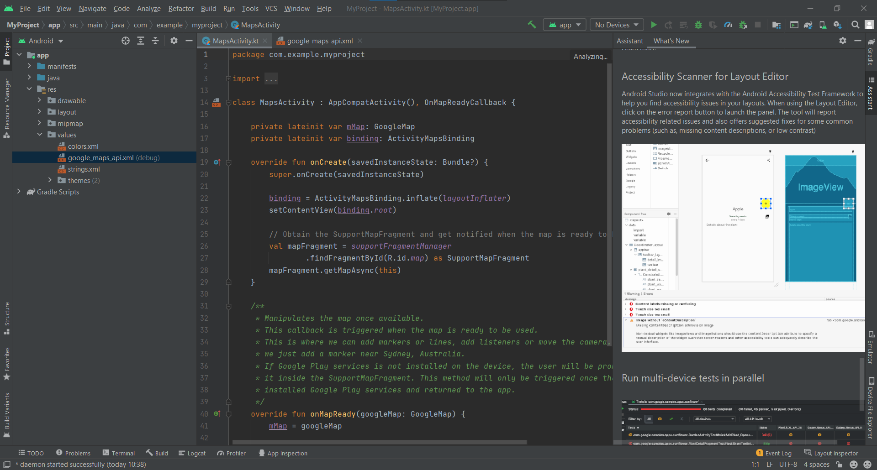Click the Stop square button in toolbar

(758, 25)
